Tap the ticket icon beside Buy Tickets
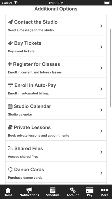Image resolution: width=112 pixels, height=199 pixels. (x=10, y=43)
